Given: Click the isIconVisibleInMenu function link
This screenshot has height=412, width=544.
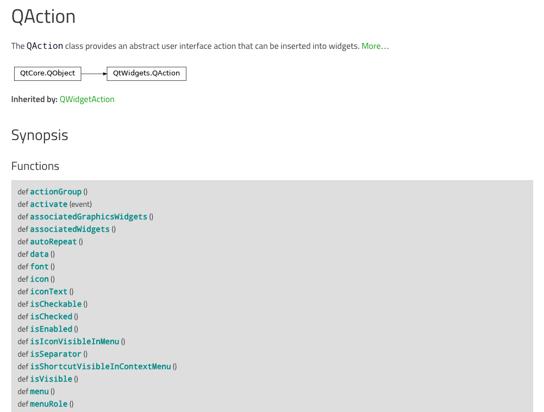Looking at the screenshot, I should [74, 341].
